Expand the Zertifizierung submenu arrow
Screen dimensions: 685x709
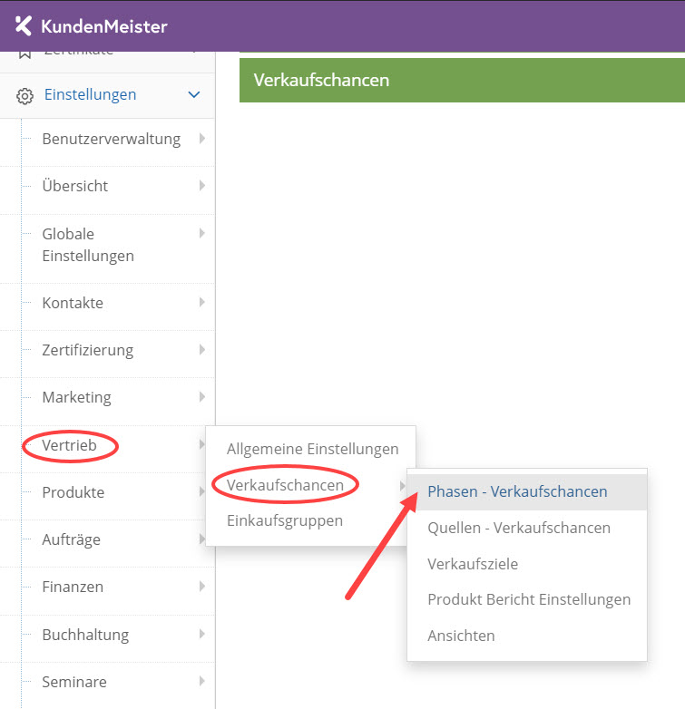click(202, 350)
